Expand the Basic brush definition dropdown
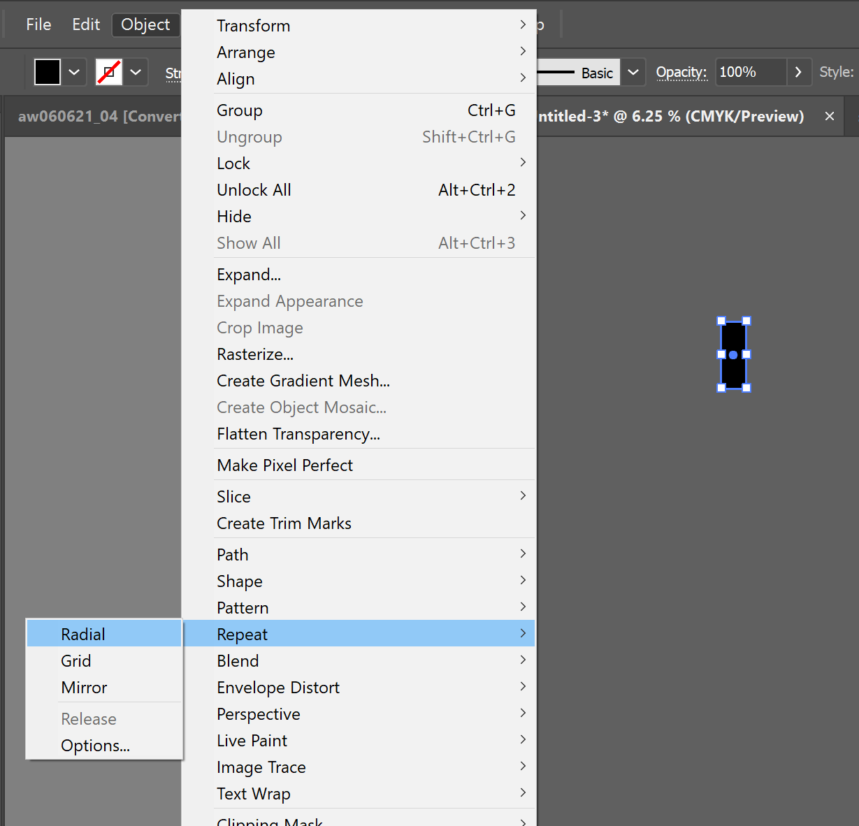 [x=633, y=72]
